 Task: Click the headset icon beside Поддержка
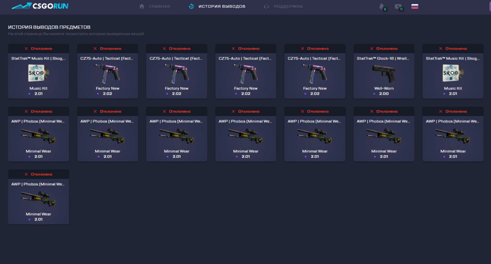coord(266,7)
